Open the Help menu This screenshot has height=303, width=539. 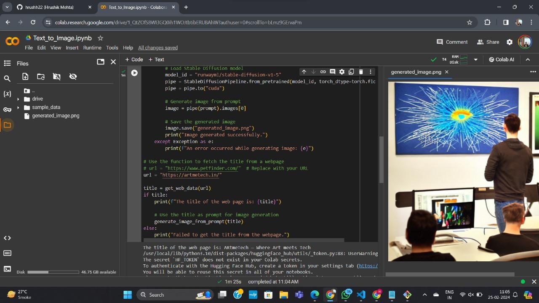(128, 48)
